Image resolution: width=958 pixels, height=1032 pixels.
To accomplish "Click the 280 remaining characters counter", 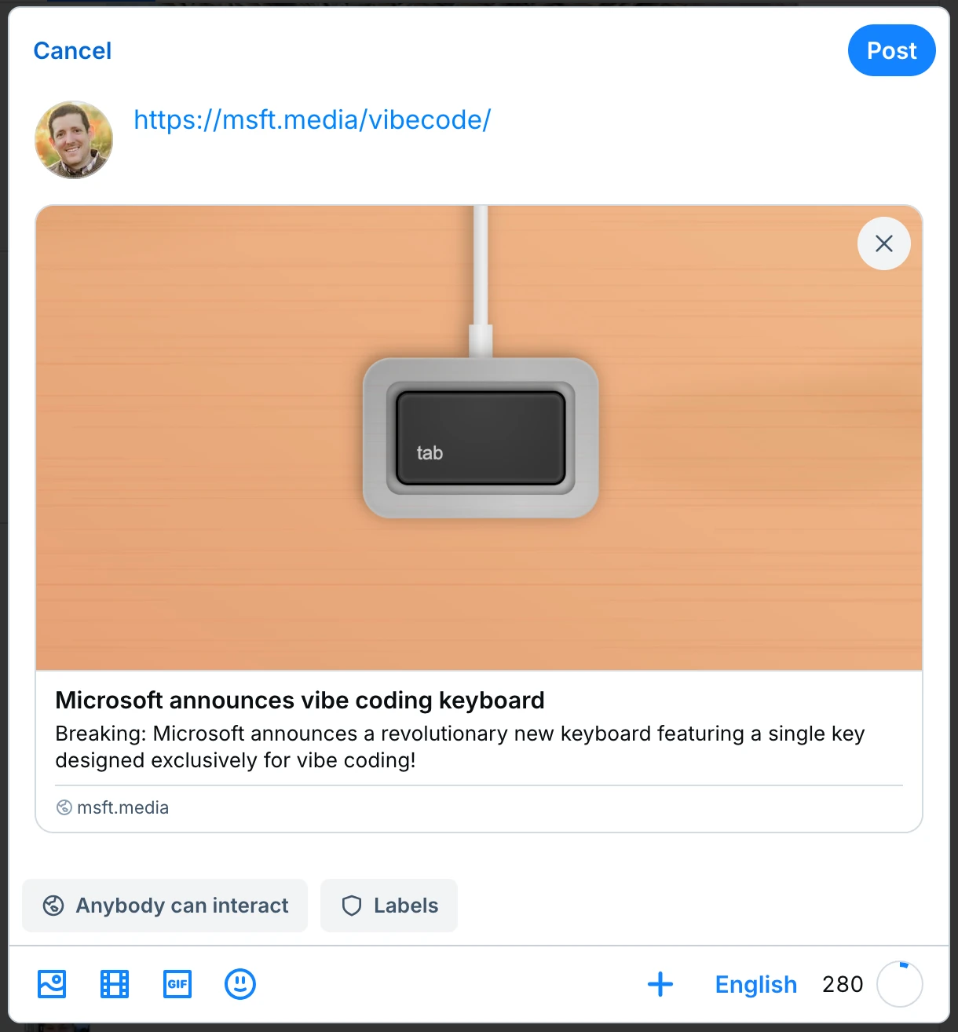I will pyautogui.click(x=843, y=984).
